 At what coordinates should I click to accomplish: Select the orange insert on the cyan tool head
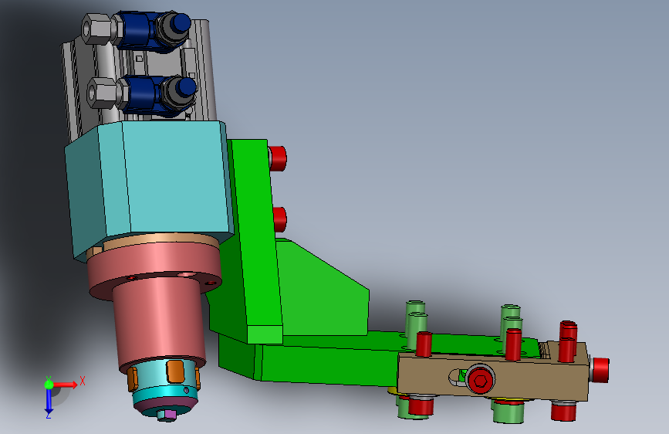pos(175,371)
